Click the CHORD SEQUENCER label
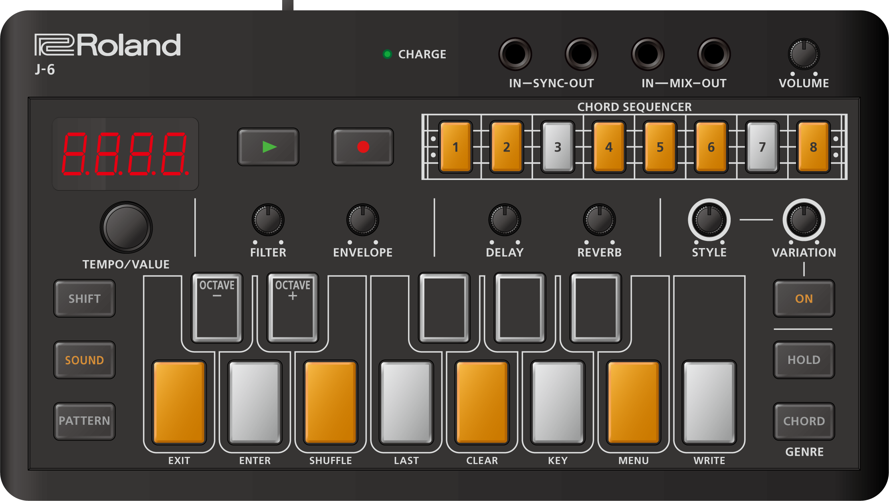This screenshot has height=501, width=889. click(634, 107)
